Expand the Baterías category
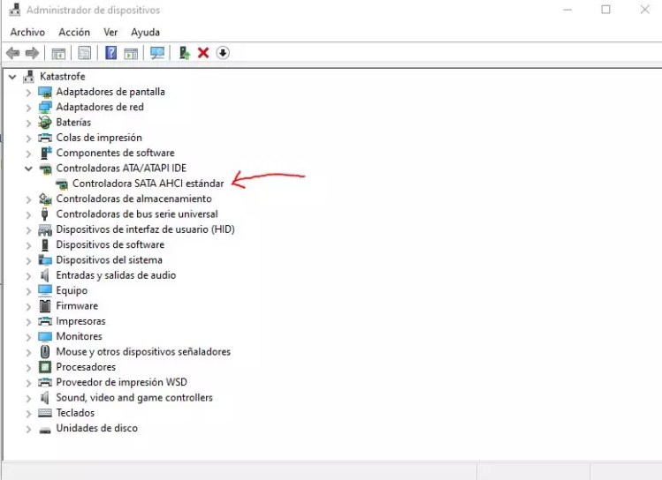The height and width of the screenshot is (480, 662). [x=28, y=123]
